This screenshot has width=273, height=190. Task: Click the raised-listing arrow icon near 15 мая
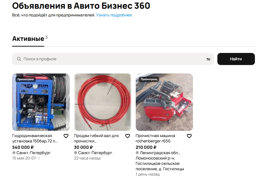39,158
